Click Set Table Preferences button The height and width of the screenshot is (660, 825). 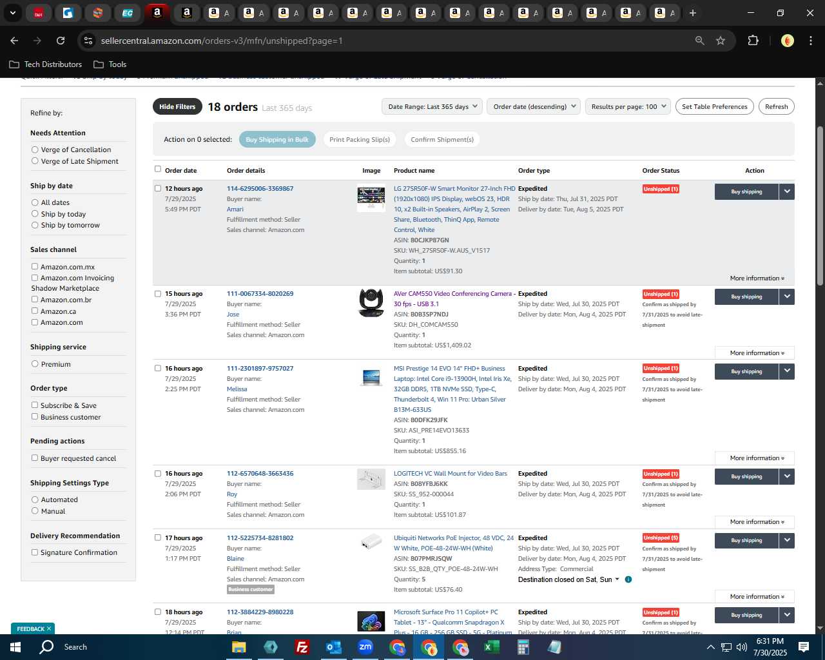tap(715, 106)
